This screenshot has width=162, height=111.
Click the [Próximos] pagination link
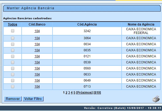click(84, 93)
